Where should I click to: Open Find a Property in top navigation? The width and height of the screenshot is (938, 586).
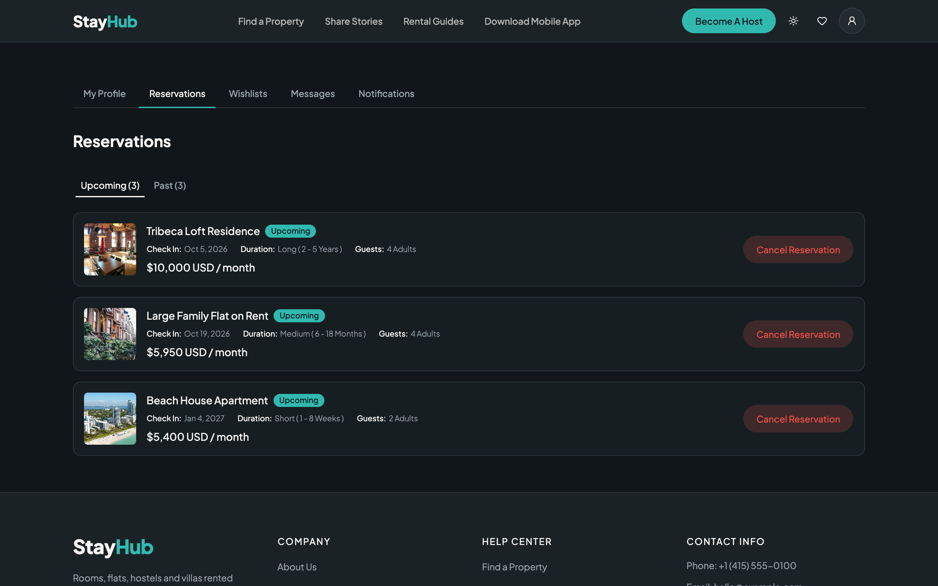click(271, 21)
